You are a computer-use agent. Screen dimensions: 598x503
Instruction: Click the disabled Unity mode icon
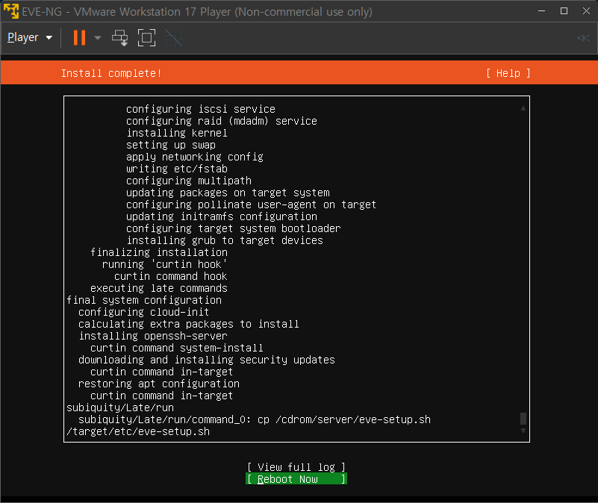(173, 38)
